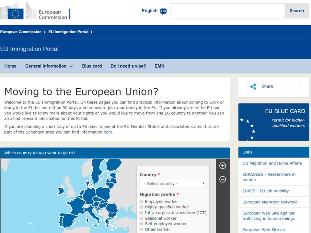Click the EU Immigration Portal site title
The height and width of the screenshot is (233, 311).
pos(29,49)
